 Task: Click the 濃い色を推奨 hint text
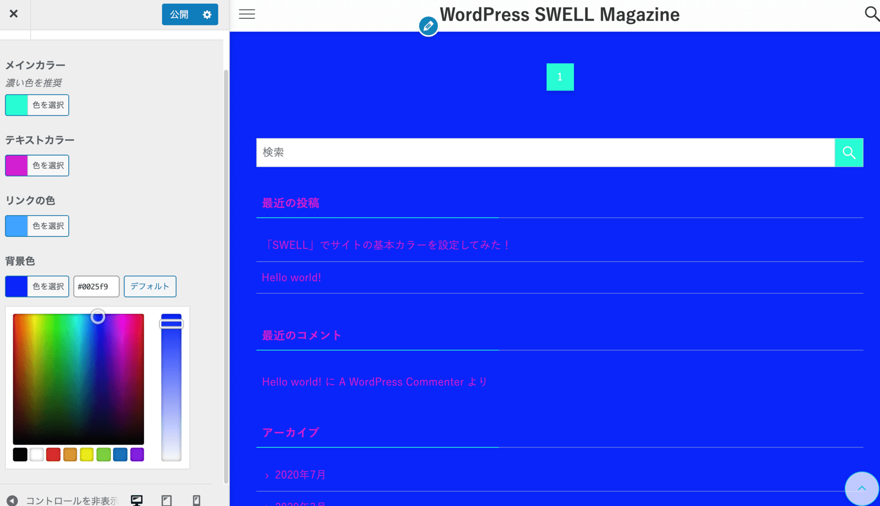[34, 83]
